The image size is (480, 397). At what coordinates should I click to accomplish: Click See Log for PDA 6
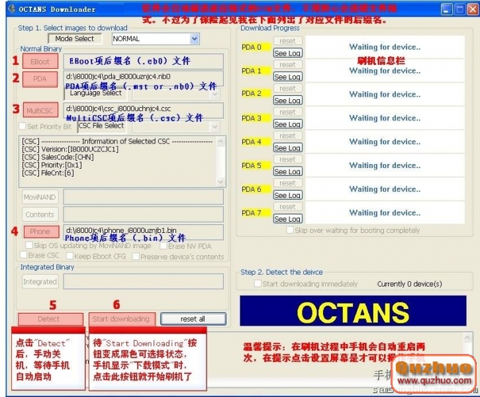[287, 195]
